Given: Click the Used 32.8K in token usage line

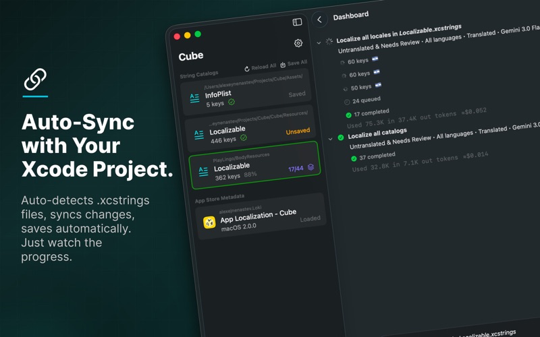Looking at the screenshot, I should pyautogui.click(x=420, y=161).
